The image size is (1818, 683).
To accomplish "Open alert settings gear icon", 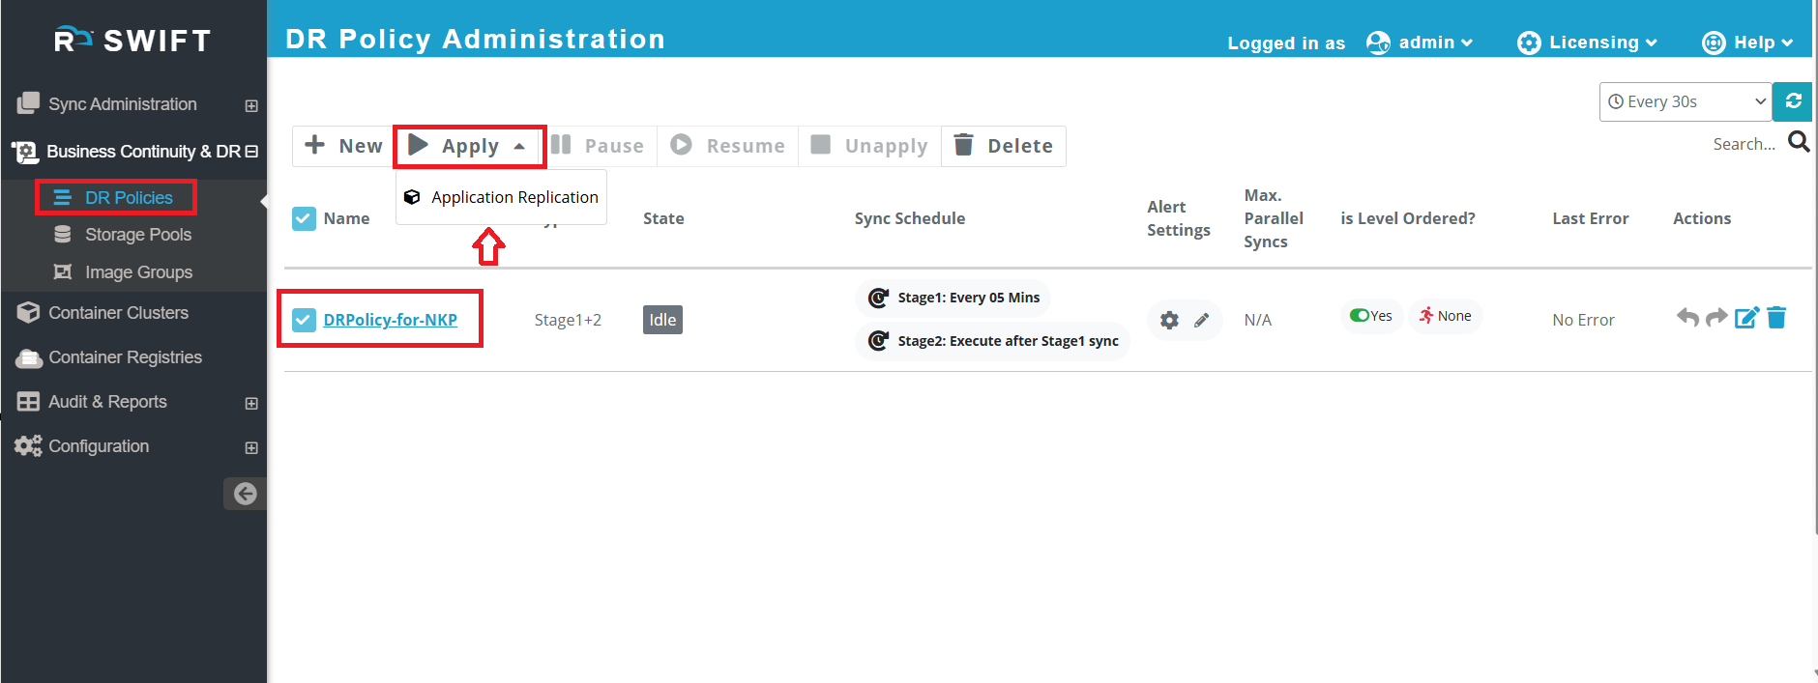I will coord(1169,320).
